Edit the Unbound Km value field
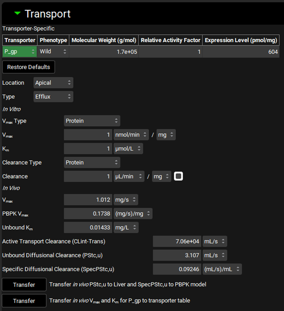The height and width of the screenshot is (311, 284). click(88, 227)
